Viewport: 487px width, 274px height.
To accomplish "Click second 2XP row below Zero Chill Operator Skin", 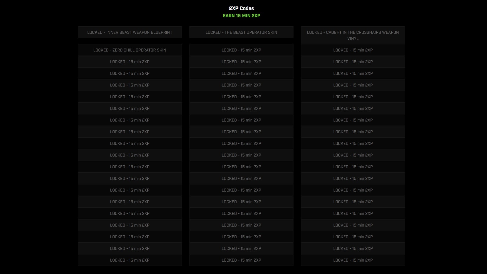I will pyautogui.click(x=130, y=73).
